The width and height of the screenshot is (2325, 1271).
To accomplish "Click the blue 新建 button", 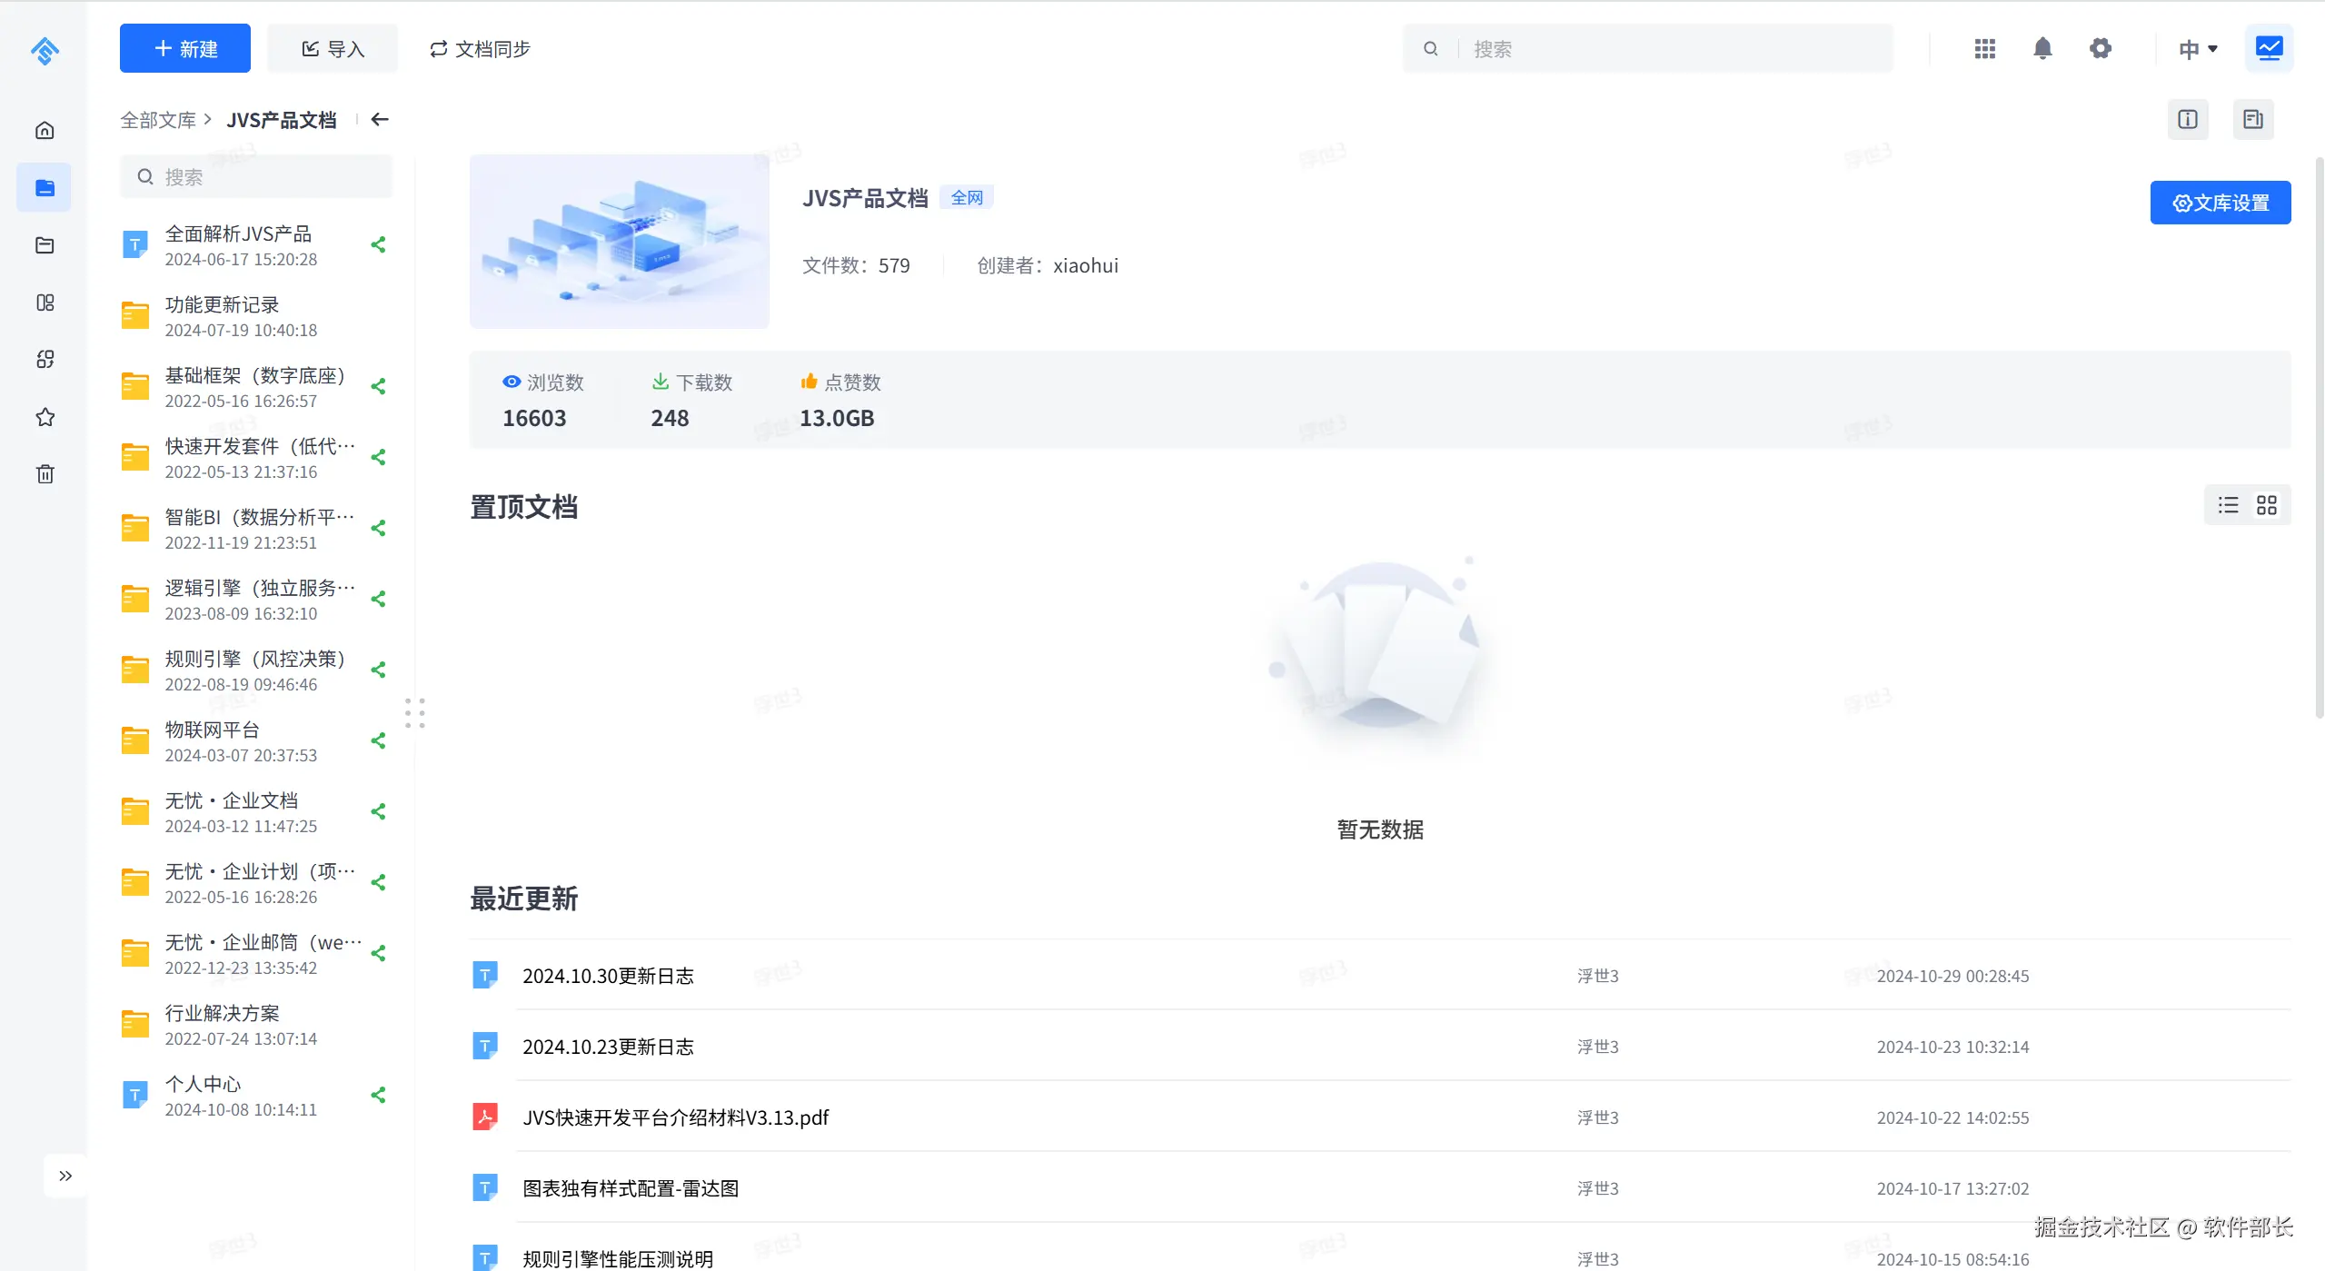I will (185, 48).
